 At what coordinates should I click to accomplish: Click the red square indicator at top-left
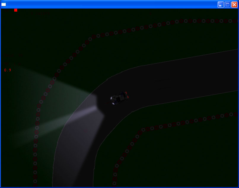coord(16,10)
